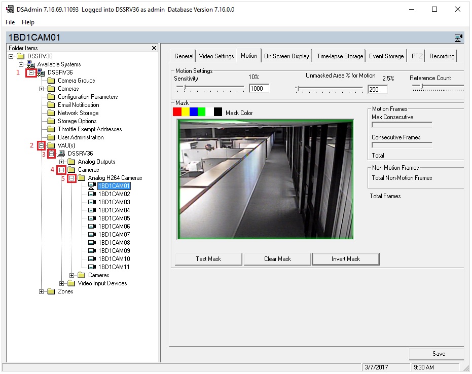The image size is (472, 374).
Task: Open the File menu
Action: 9,22
